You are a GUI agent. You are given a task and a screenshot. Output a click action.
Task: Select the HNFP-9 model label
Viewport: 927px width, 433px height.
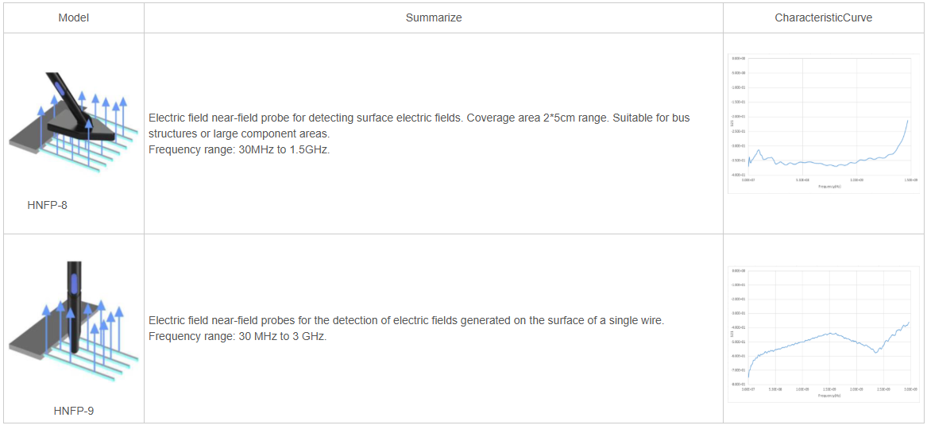click(73, 411)
